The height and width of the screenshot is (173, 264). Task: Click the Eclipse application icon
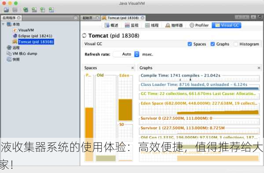point(15,36)
